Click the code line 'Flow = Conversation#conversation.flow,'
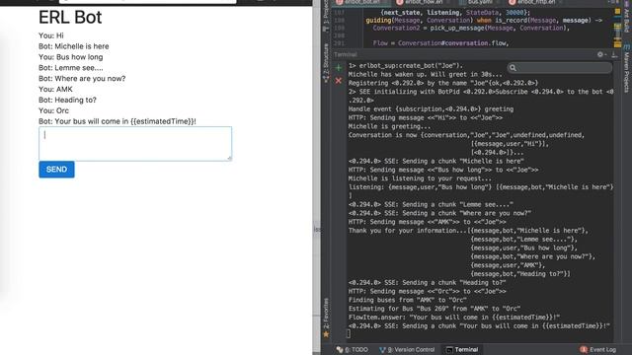 (x=440, y=43)
